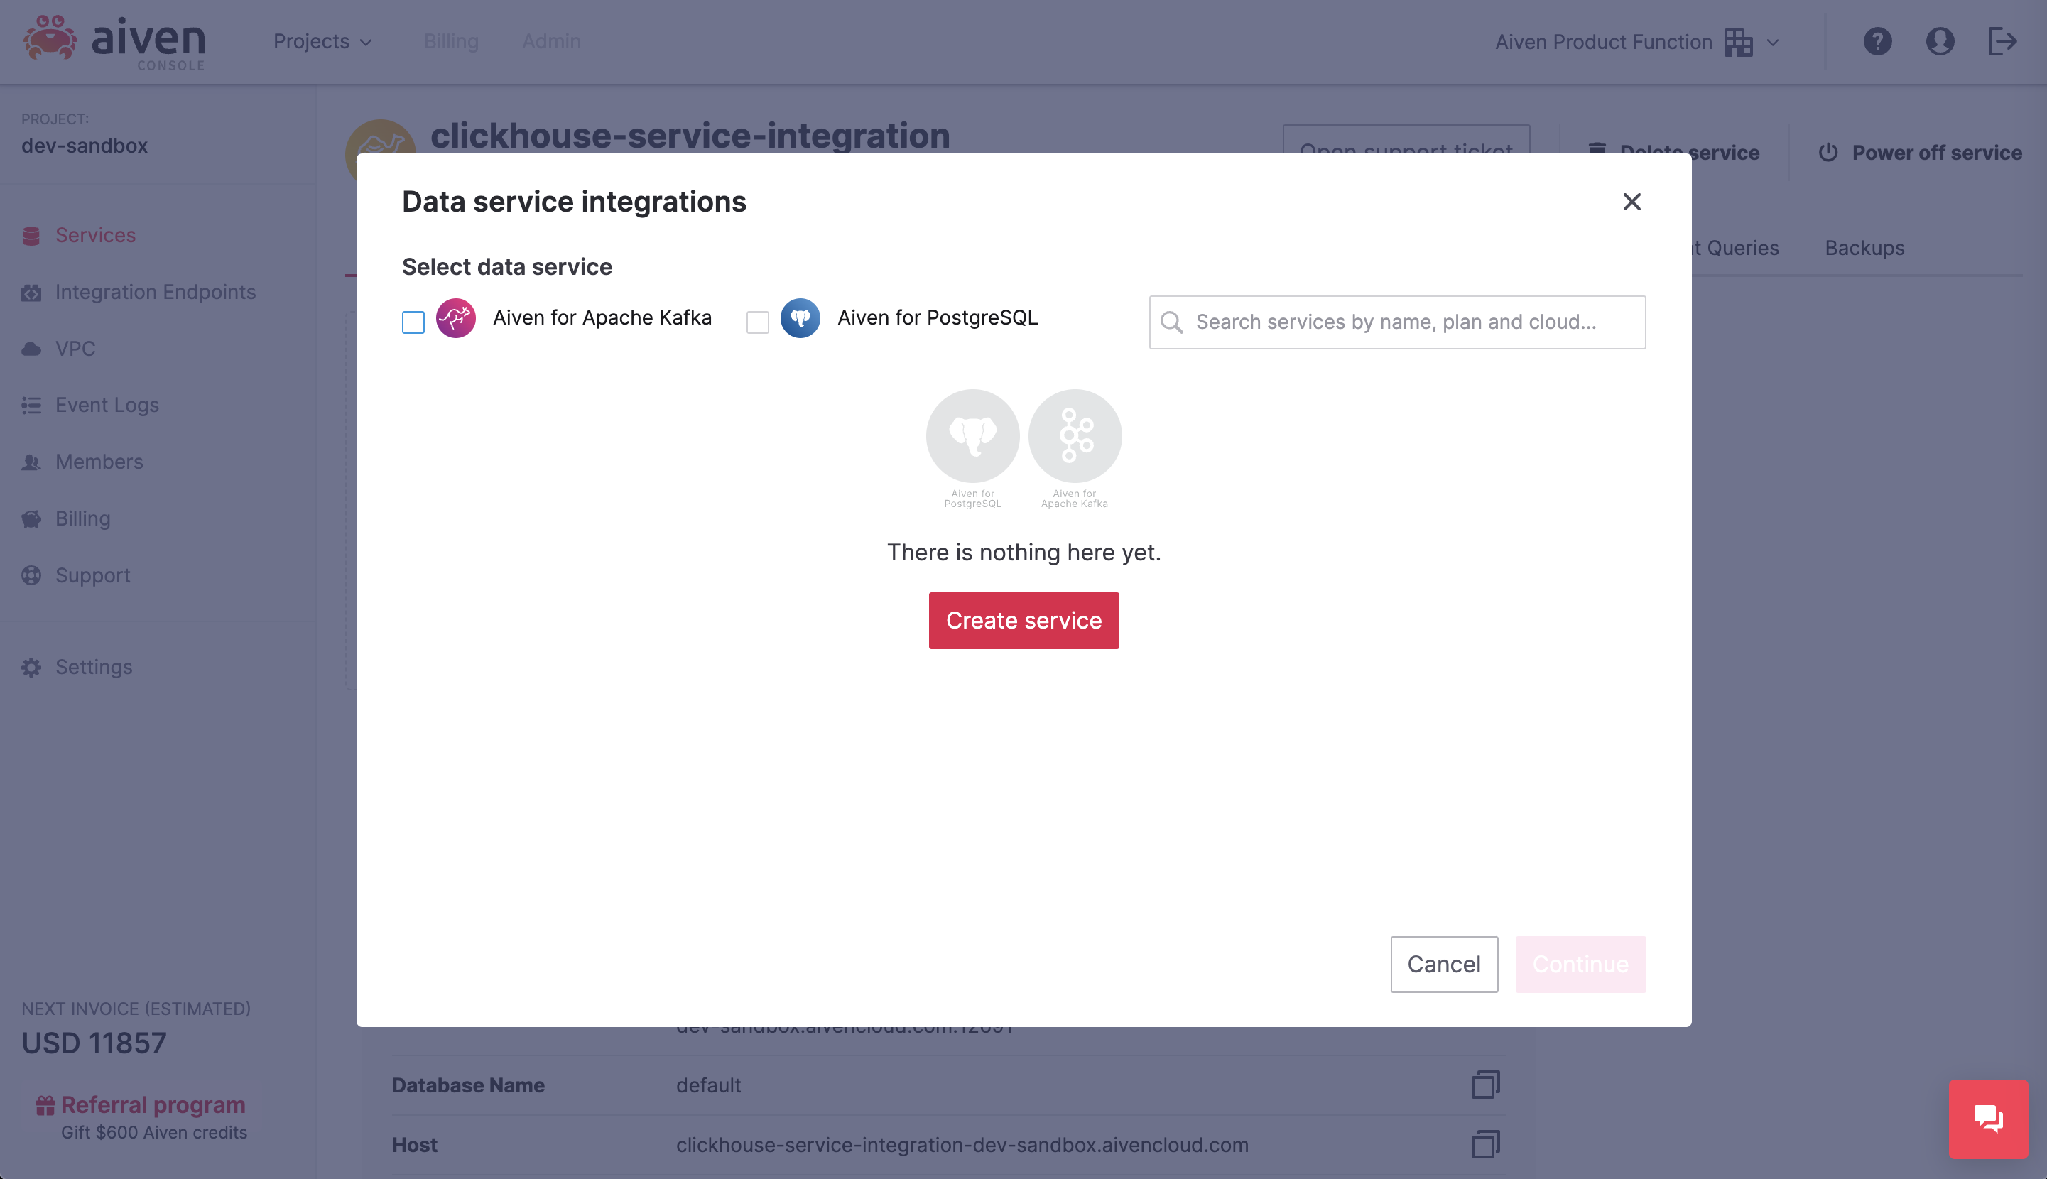Check the Aiven for PostgreSQL checkbox

click(x=757, y=322)
